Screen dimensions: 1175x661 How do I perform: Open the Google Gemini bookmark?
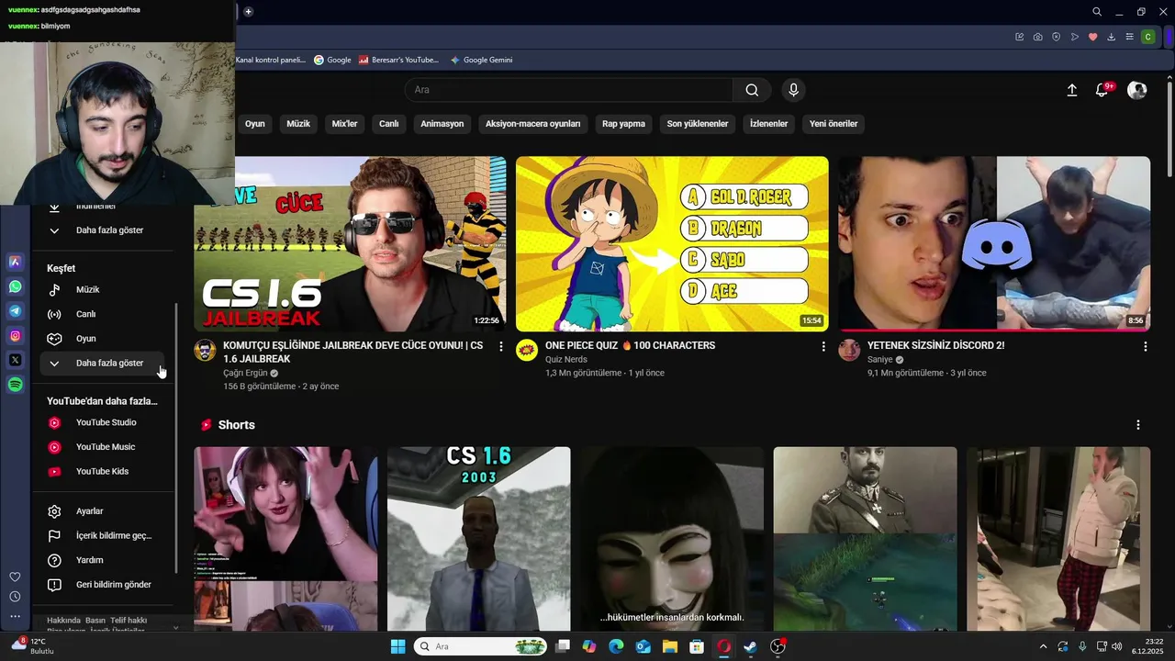[481, 60]
